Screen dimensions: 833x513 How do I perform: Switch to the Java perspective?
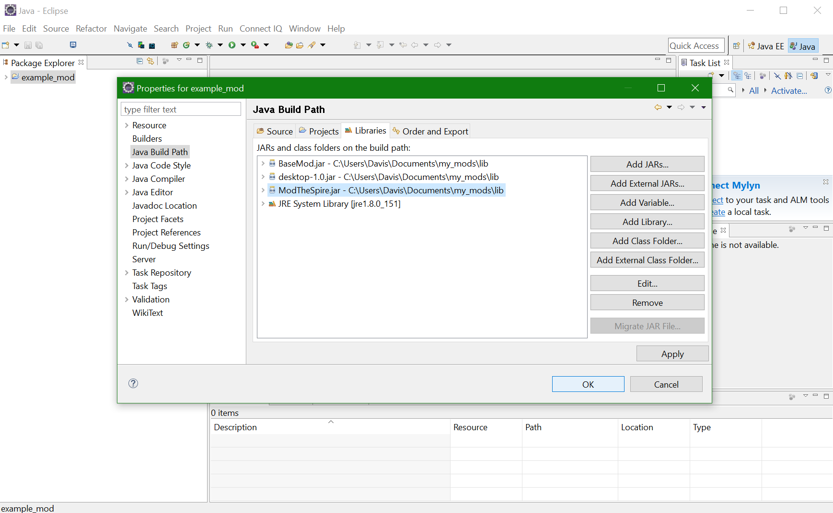pyautogui.click(x=803, y=46)
